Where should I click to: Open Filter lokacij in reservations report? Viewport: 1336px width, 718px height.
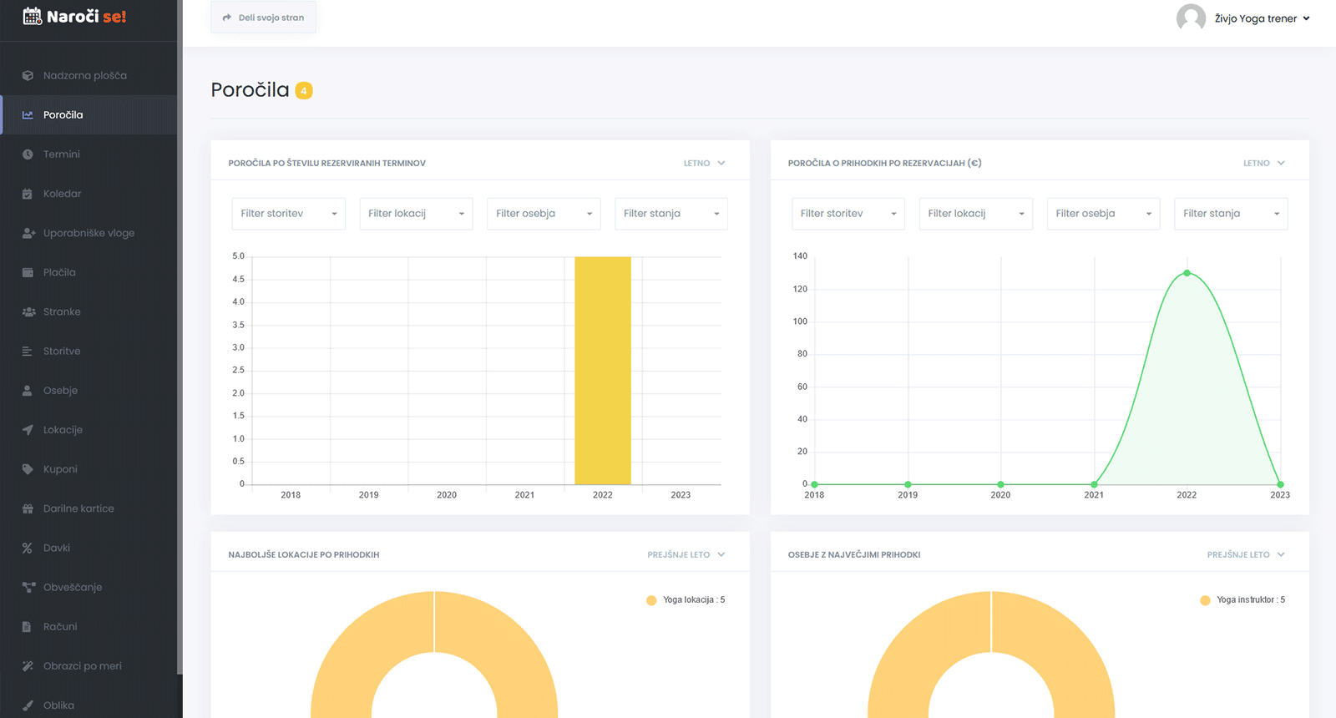416,214
